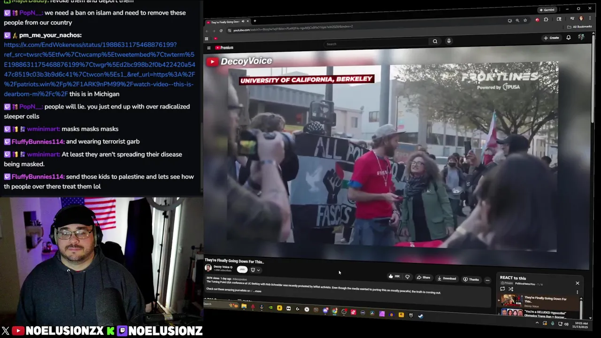The image size is (601, 338).
Task: Click the video title "They're Finally Going Down For This"
Action: pyautogui.click(x=234, y=261)
